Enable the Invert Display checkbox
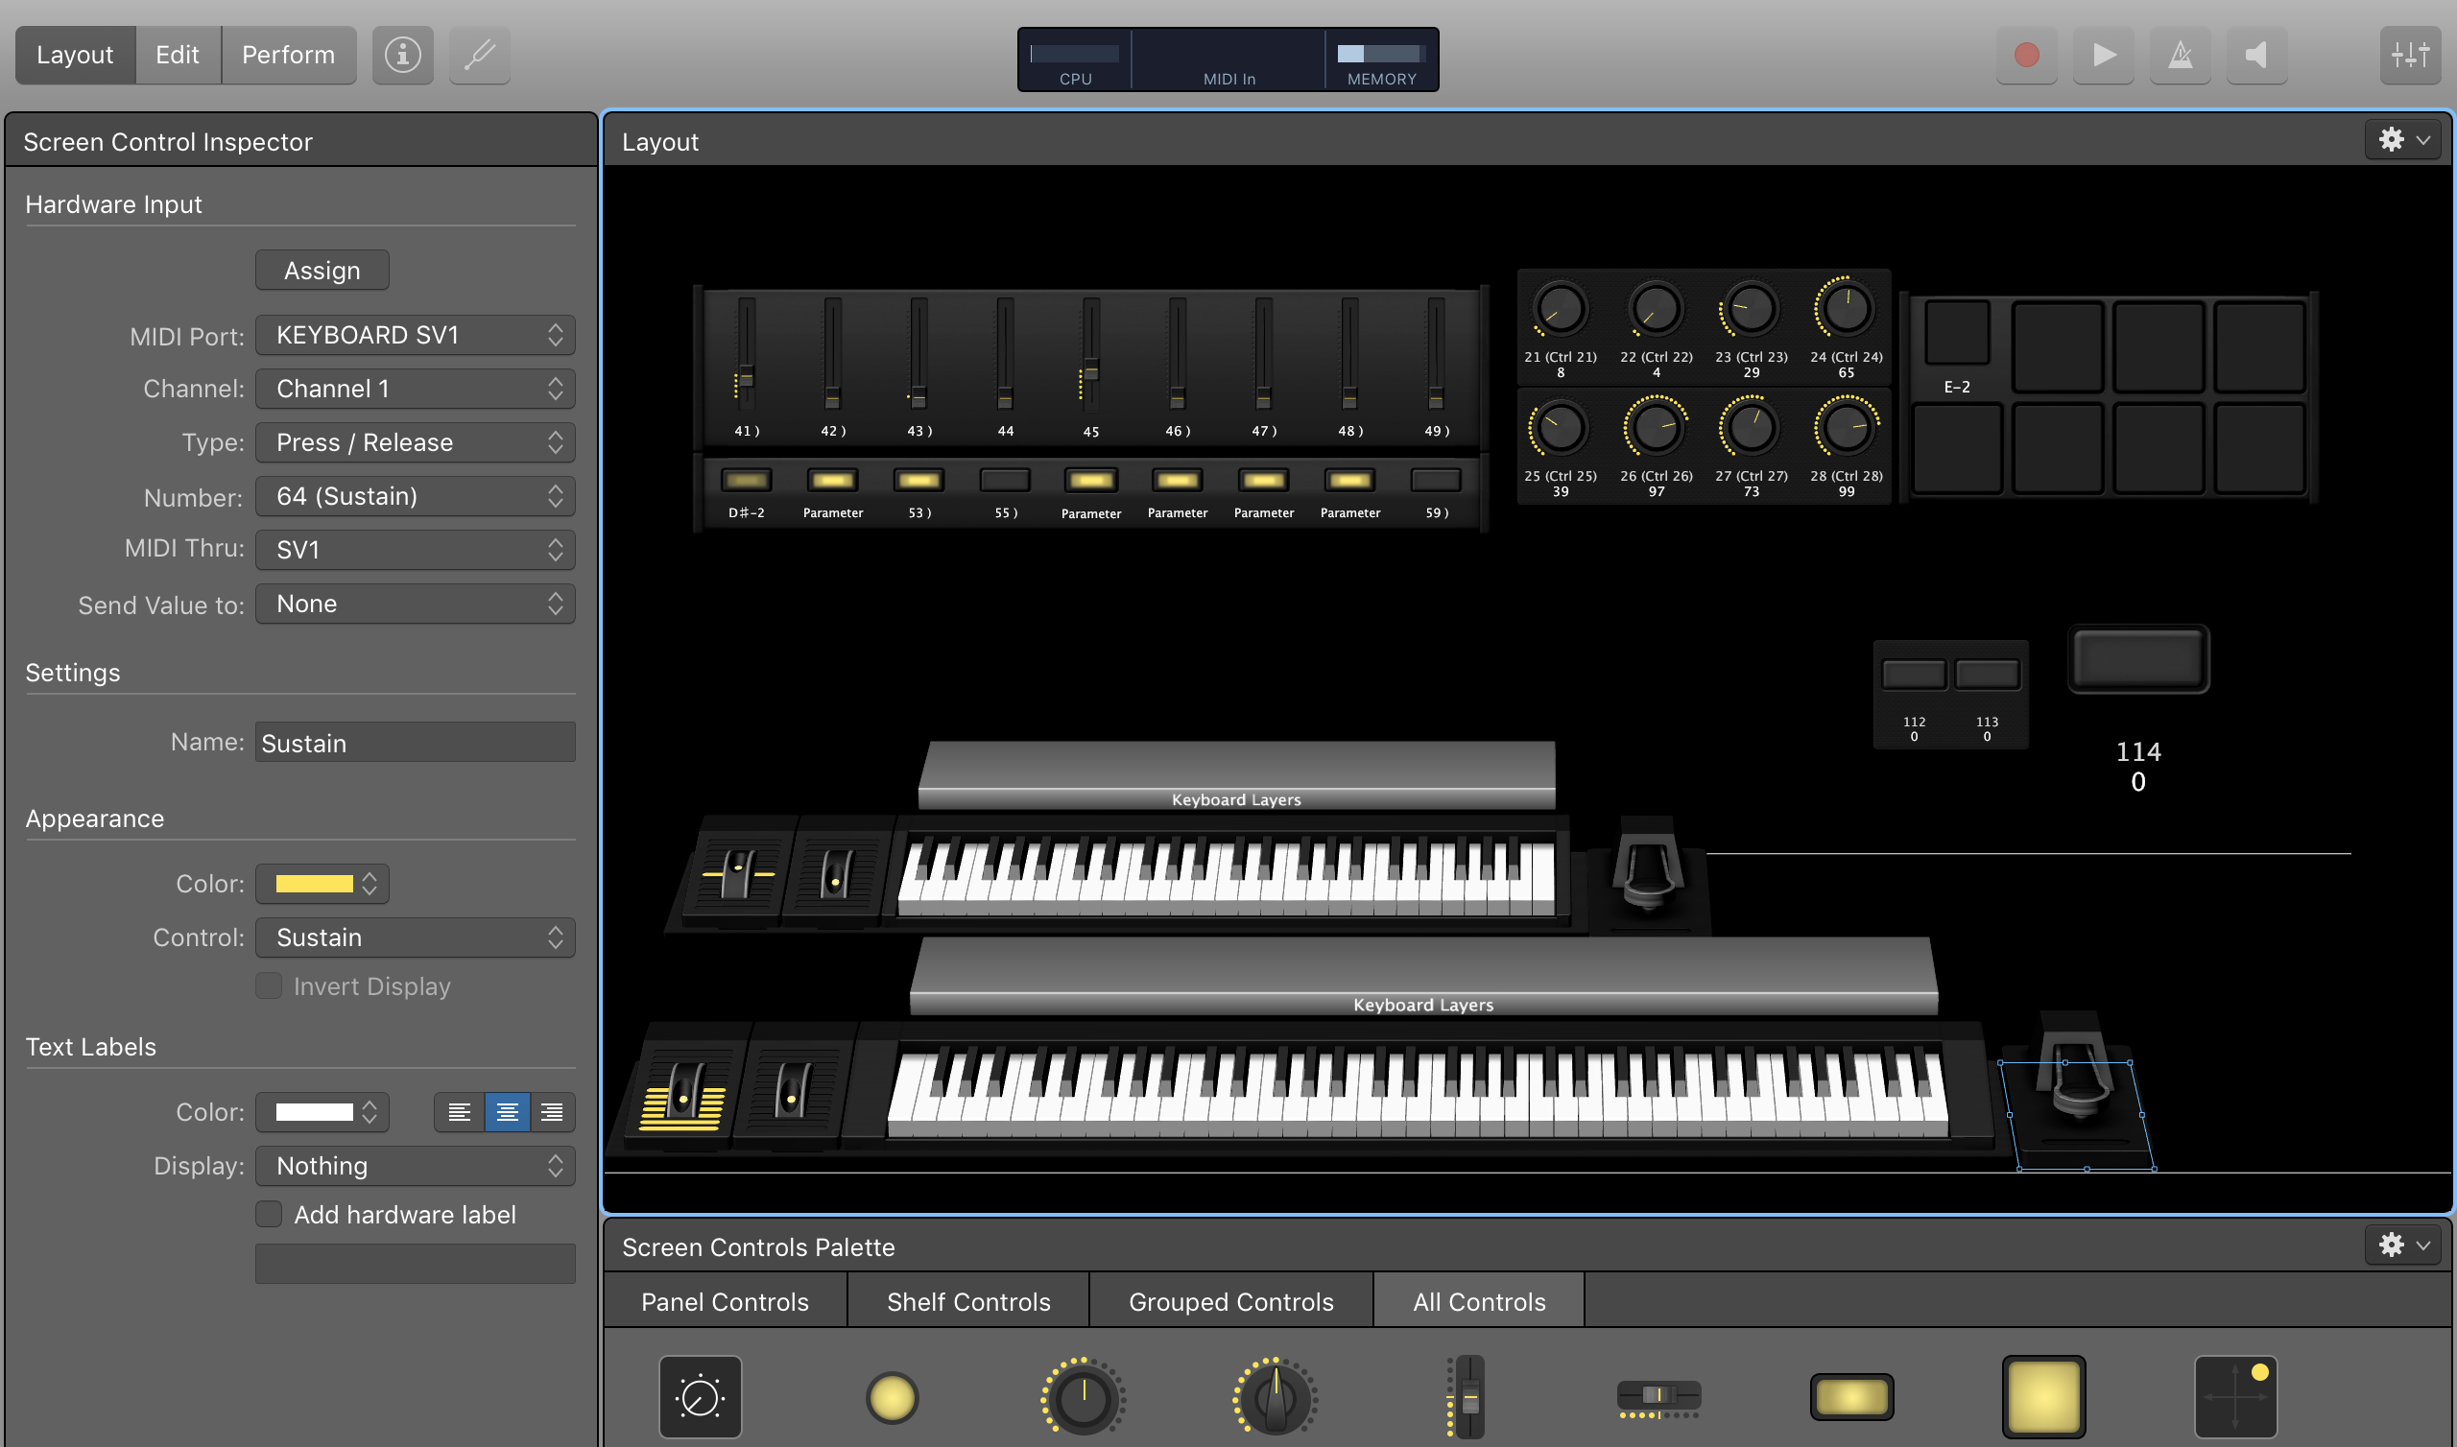This screenshot has height=1447, width=2457. (269, 985)
